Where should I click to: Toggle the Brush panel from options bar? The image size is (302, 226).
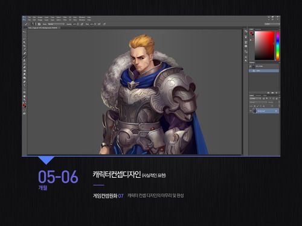[39, 24]
